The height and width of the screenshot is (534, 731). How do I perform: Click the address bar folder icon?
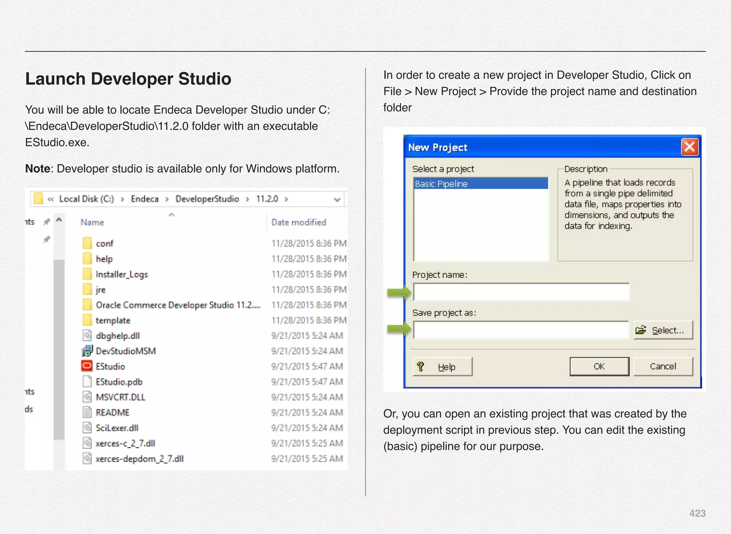38,198
